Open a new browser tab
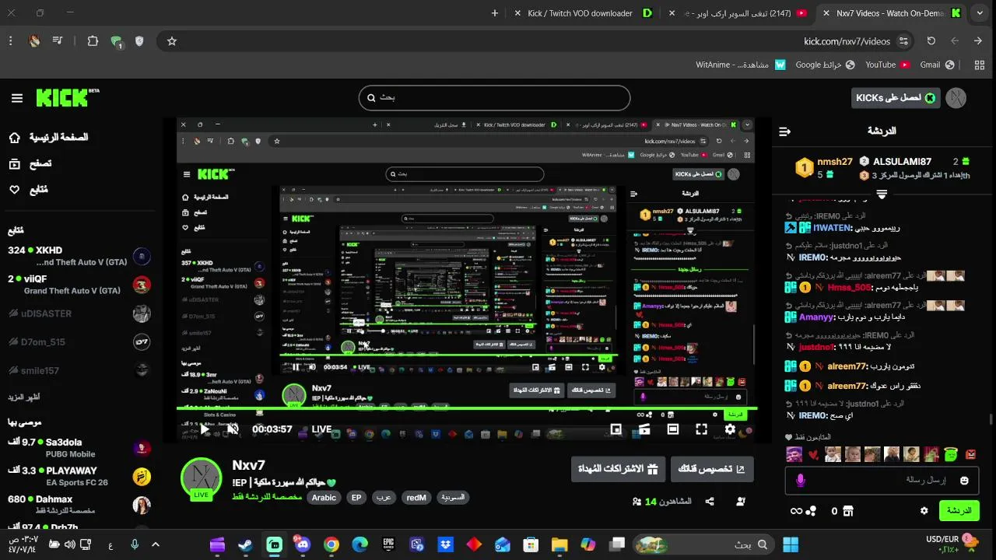This screenshot has height=560, width=996. coord(495,13)
